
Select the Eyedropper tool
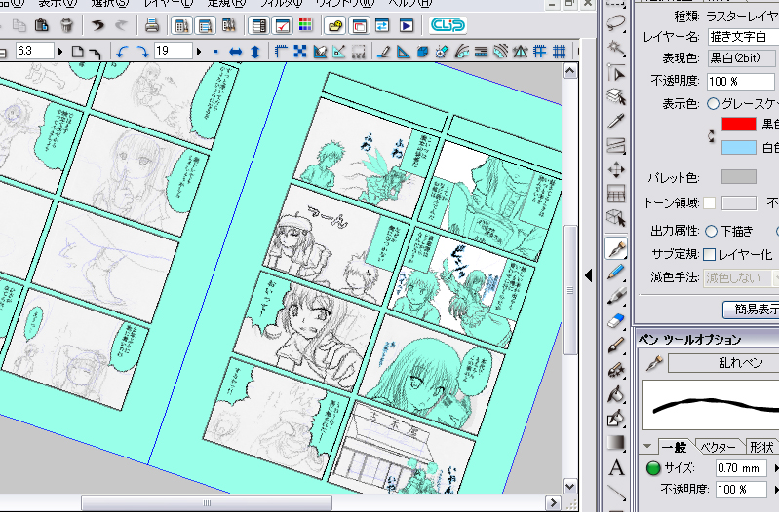pyautogui.click(x=616, y=122)
